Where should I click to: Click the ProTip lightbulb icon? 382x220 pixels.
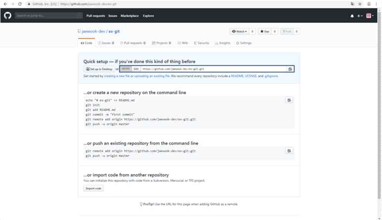point(141,204)
